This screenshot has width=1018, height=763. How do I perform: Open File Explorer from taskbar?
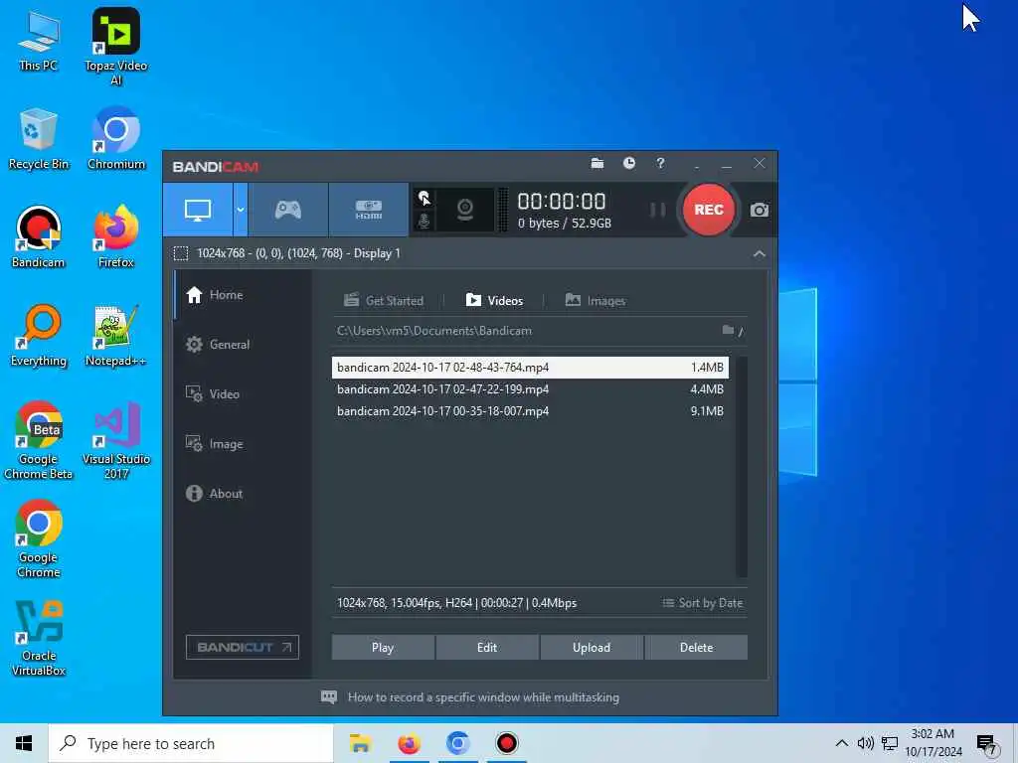point(360,743)
